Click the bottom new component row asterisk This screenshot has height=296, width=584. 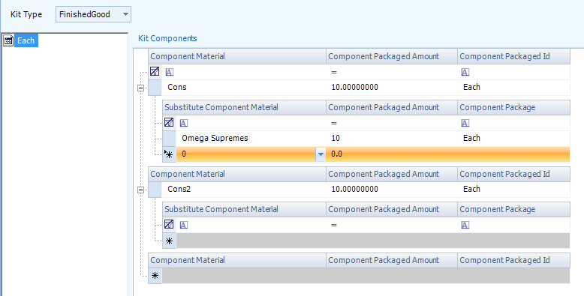(x=155, y=276)
